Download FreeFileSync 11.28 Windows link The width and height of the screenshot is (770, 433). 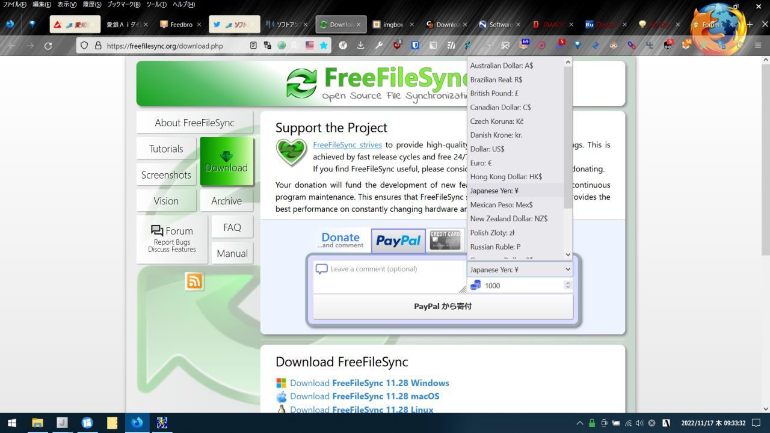369,383
